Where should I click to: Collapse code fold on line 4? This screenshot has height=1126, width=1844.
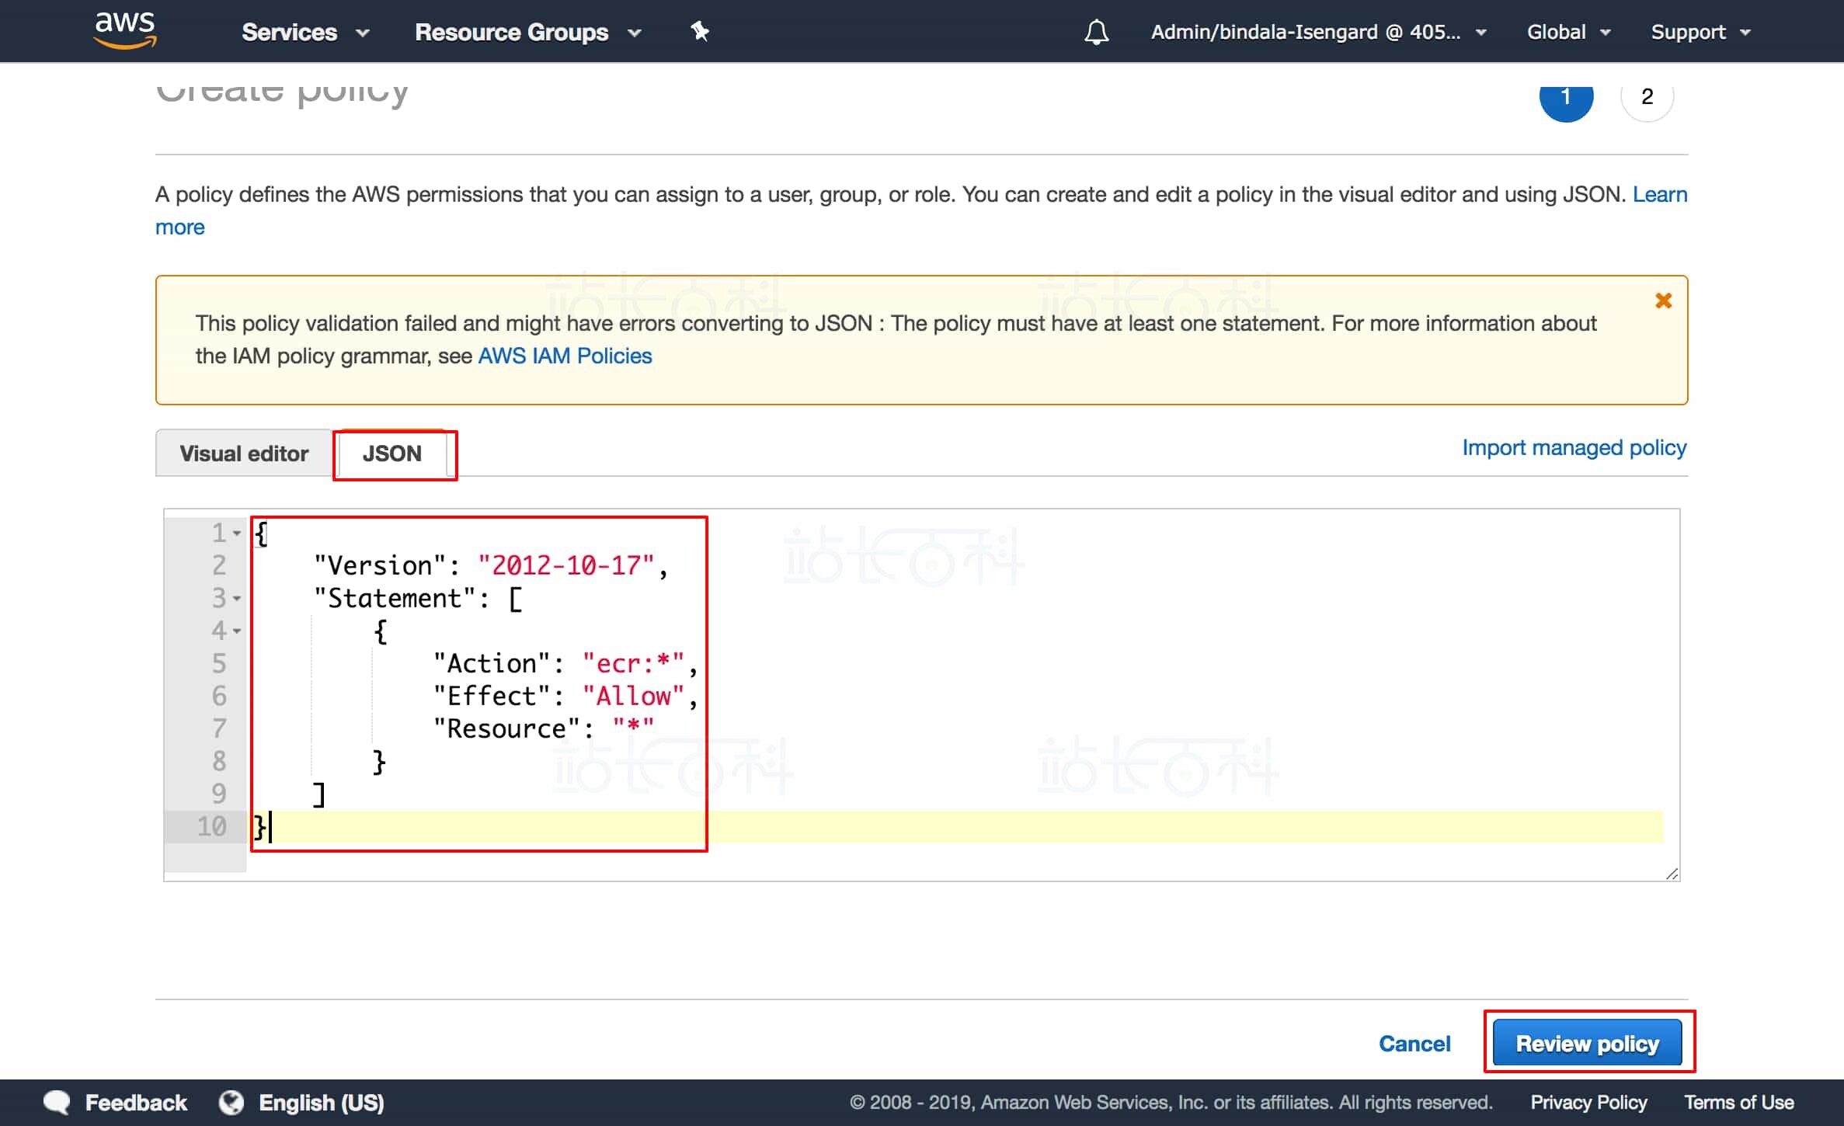(x=237, y=631)
